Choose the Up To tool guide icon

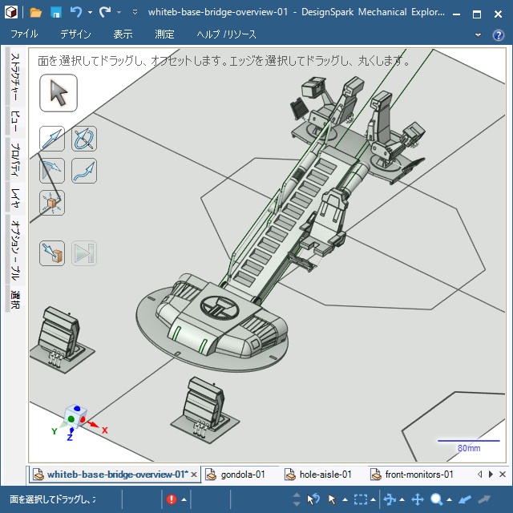coord(52,253)
